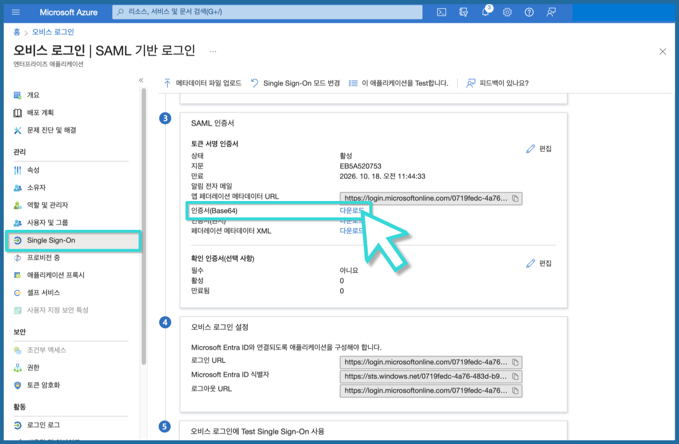Download the 인증서(Base64) certificate

[351, 211]
